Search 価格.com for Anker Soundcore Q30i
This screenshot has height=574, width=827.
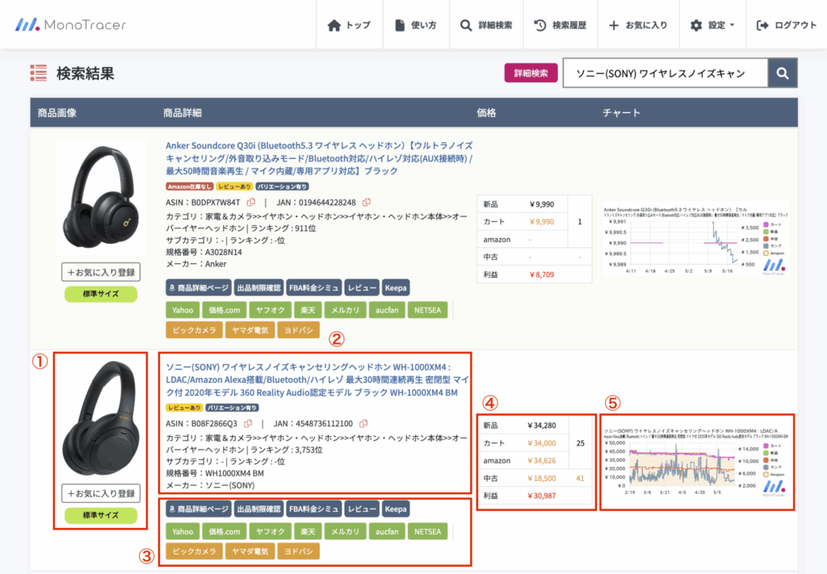pos(225,310)
